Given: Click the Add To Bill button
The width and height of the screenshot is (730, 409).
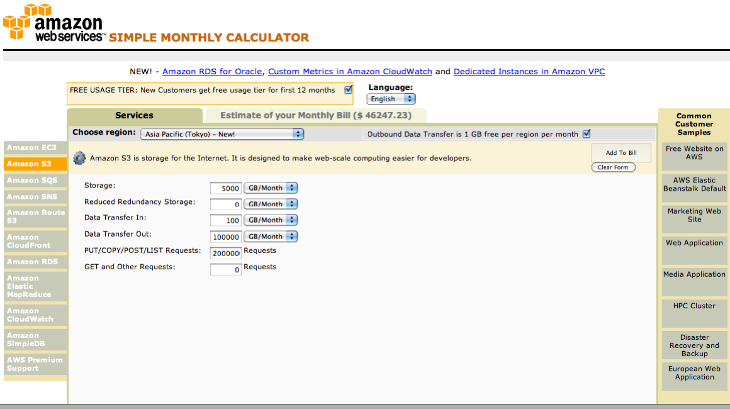Looking at the screenshot, I should coord(621,153).
